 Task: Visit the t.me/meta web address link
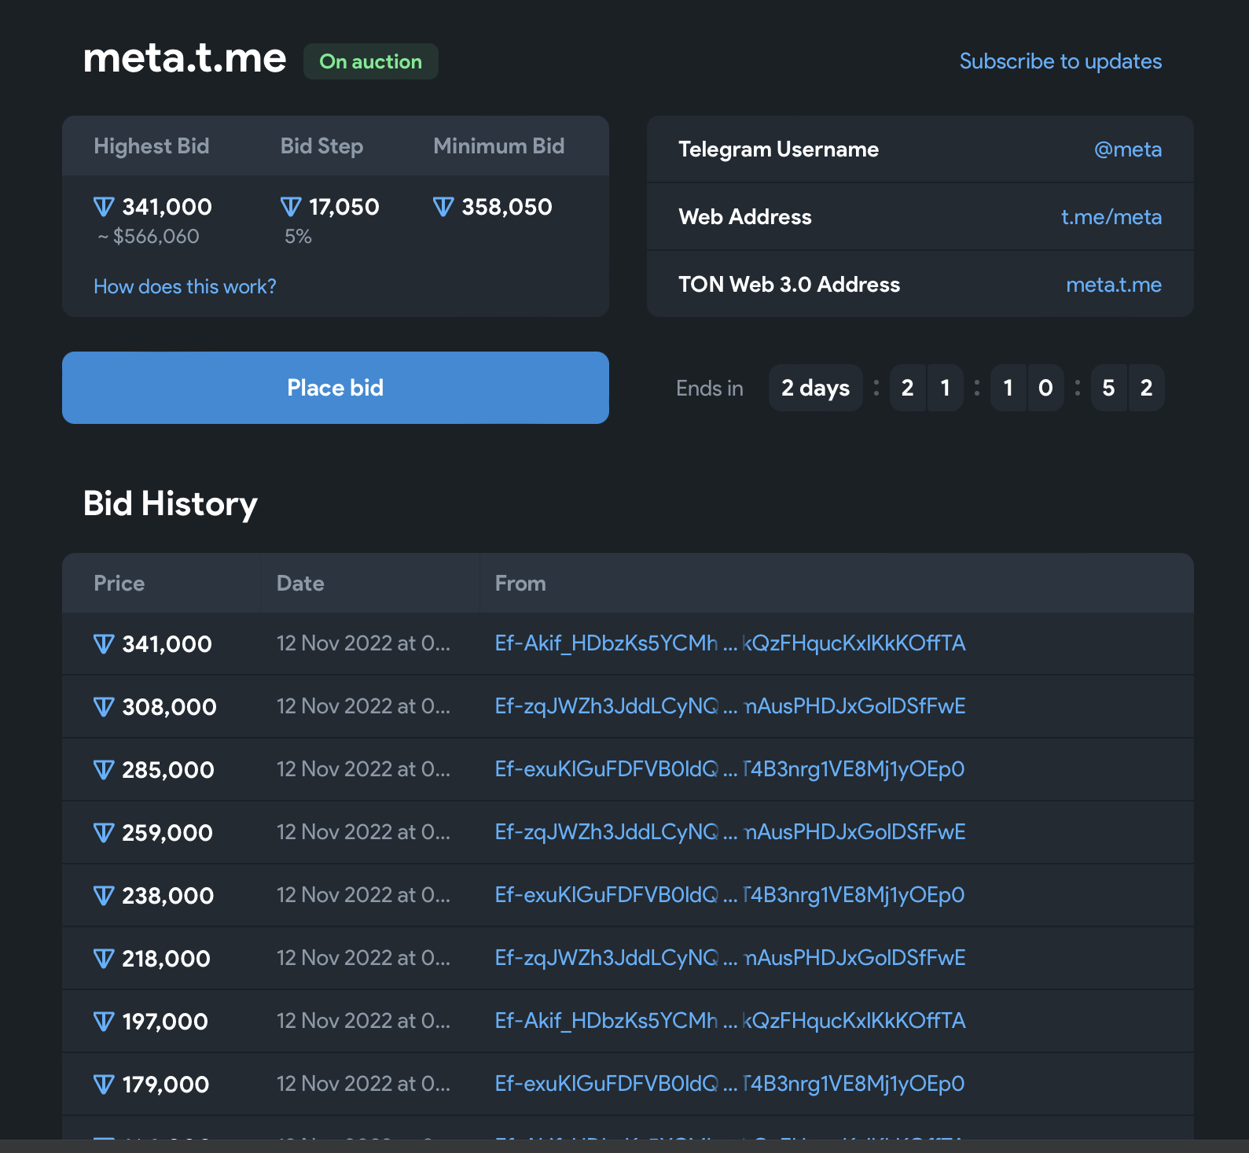pyautogui.click(x=1111, y=217)
